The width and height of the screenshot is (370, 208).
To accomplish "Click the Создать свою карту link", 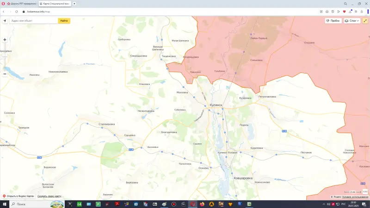I will pyautogui.click(x=49, y=196).
